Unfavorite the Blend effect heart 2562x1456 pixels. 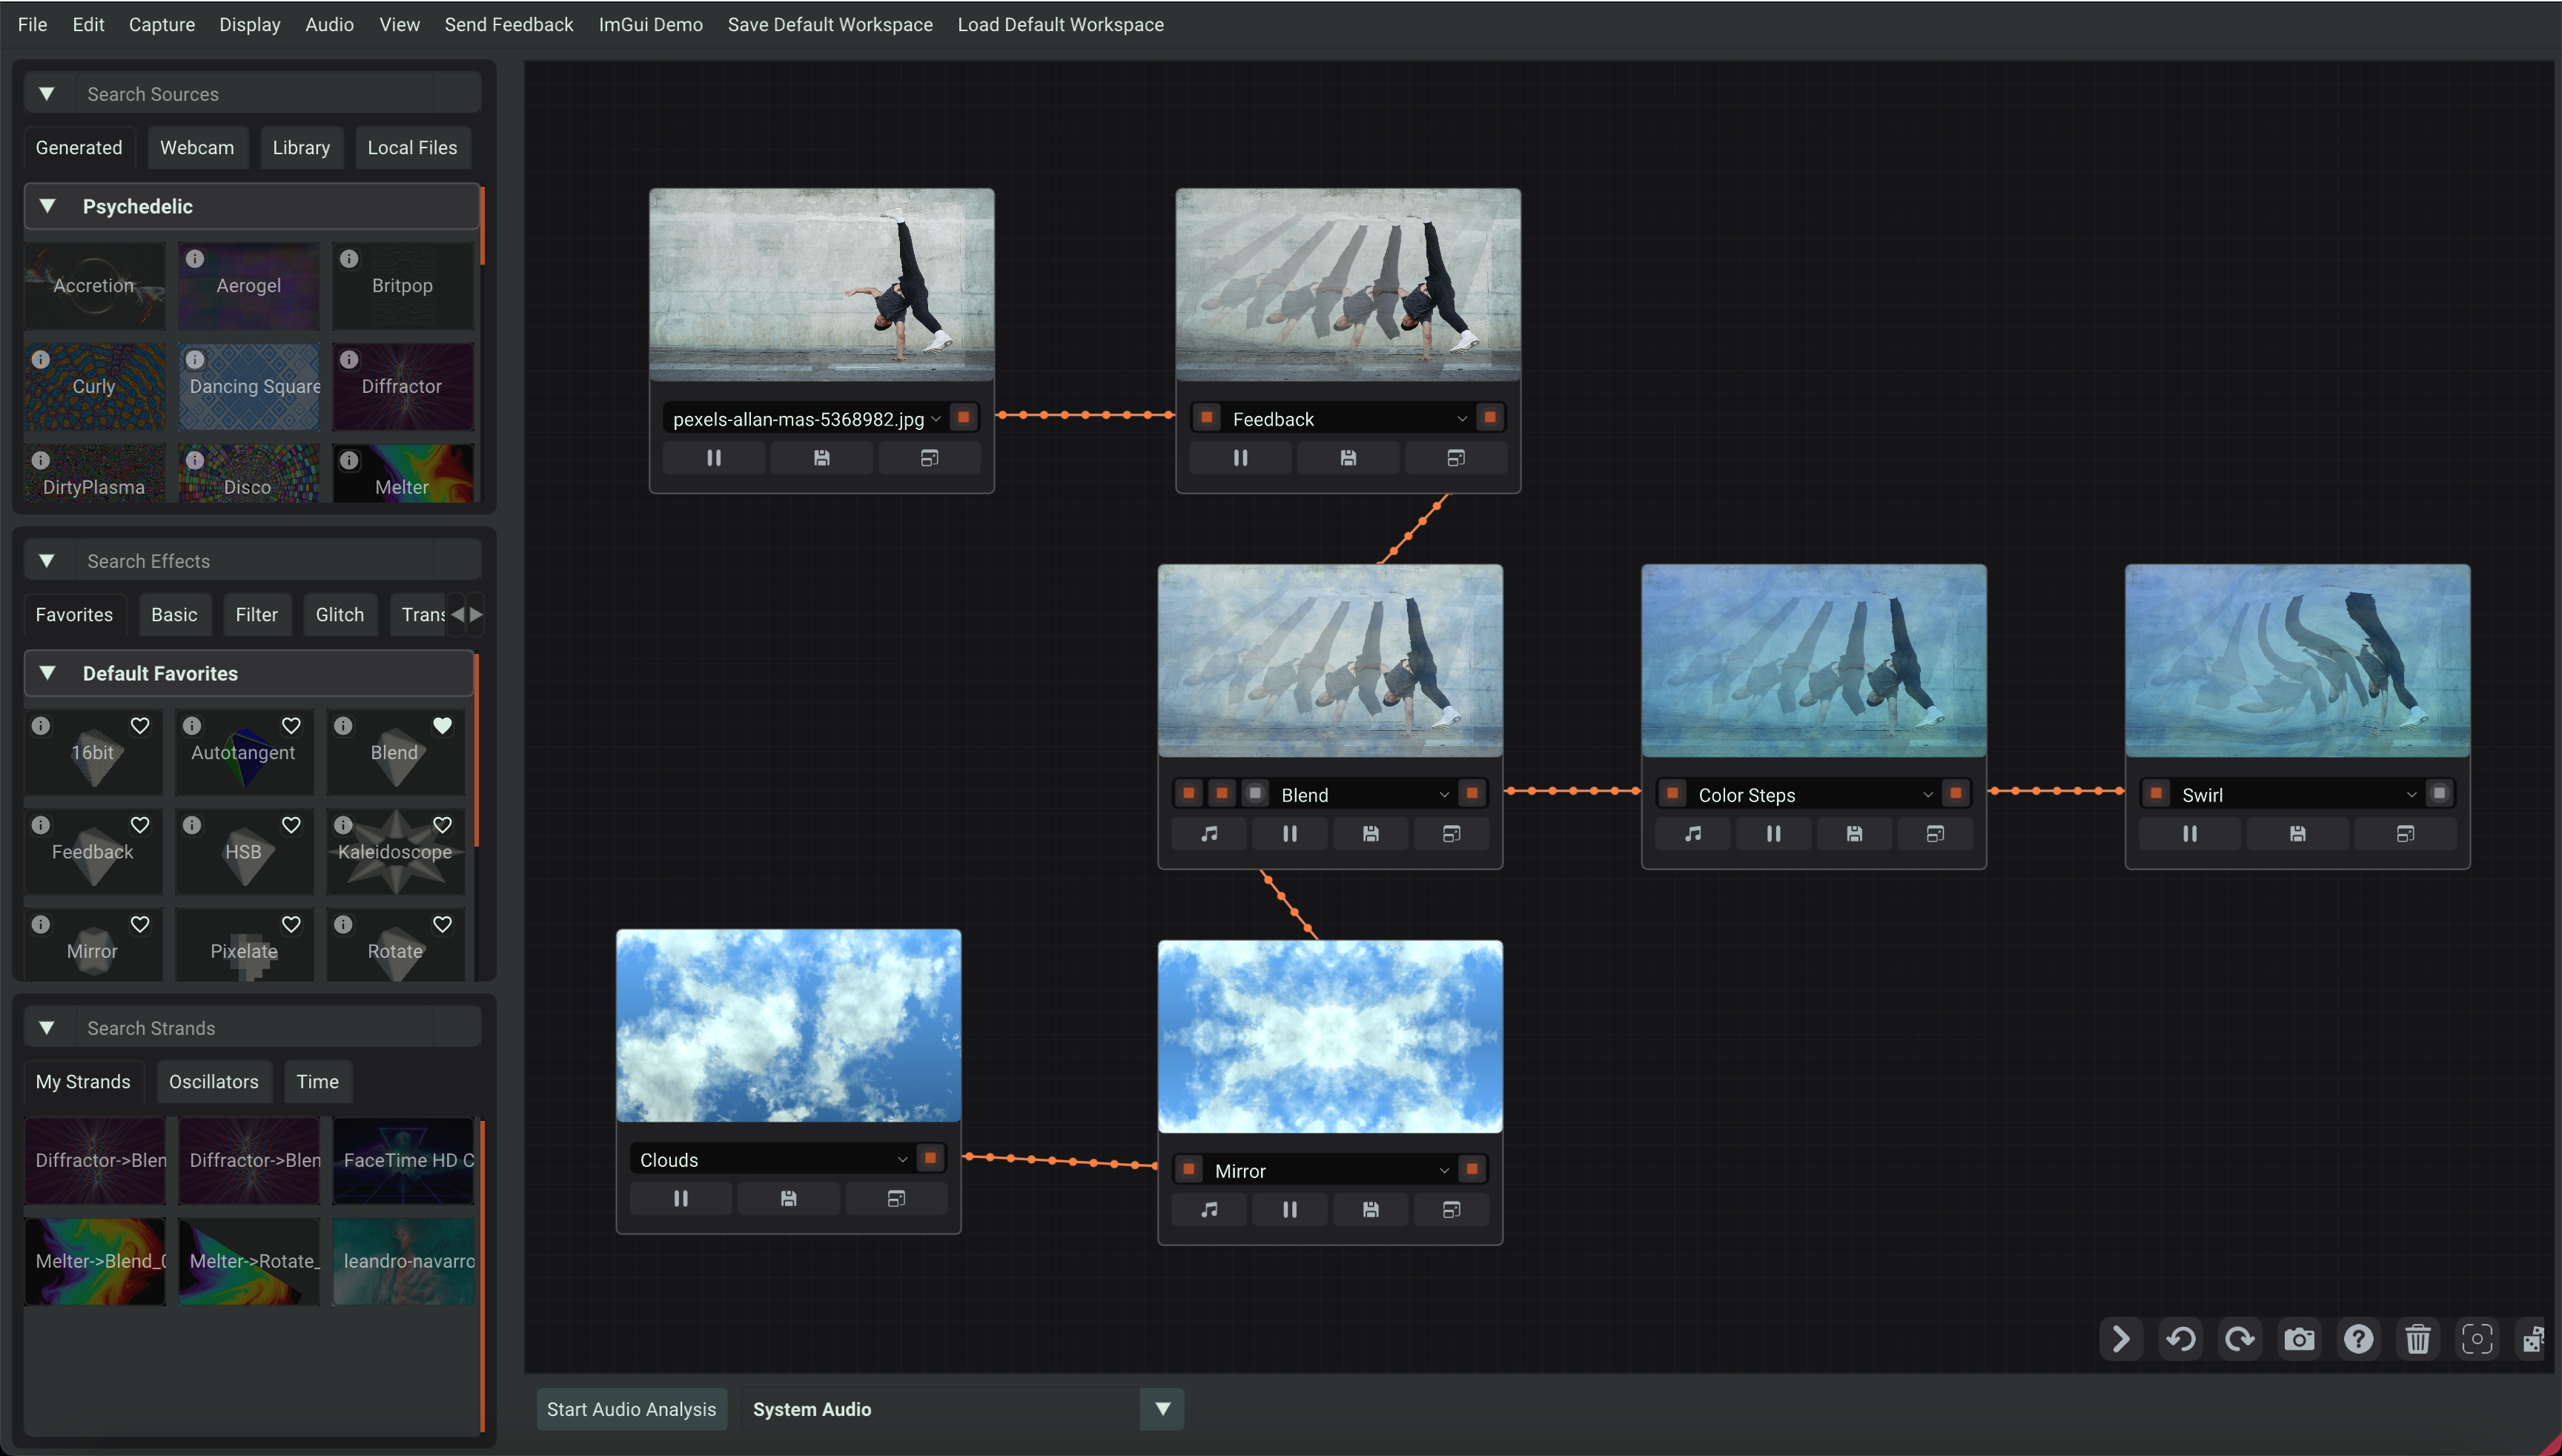(442, 726)
